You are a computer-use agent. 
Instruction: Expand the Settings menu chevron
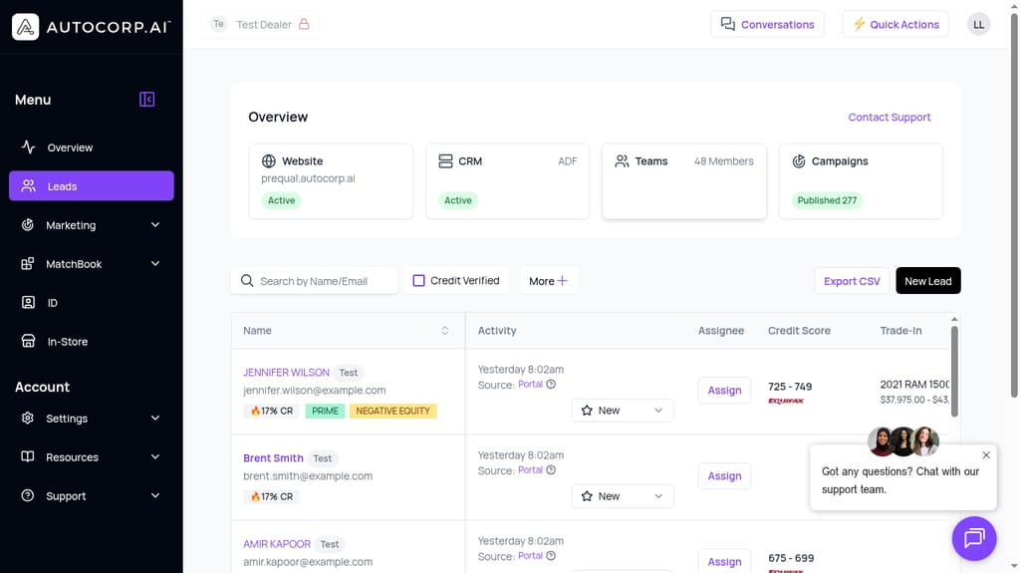pyautogui.click(x=155, y=418)
